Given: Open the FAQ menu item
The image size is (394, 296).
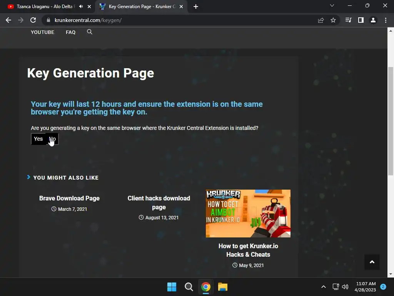Looking at the screenshot, I should 71,32.
